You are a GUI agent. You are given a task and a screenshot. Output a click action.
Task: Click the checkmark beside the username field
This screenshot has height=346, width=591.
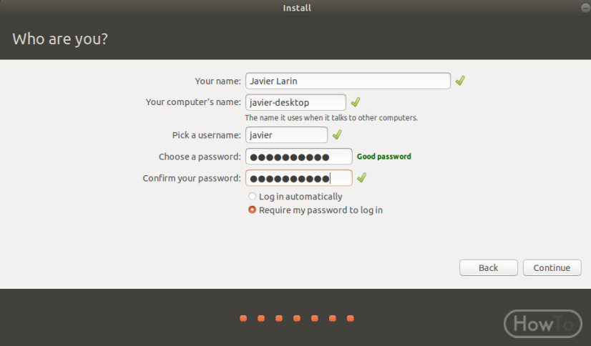pyautogui.click(x=337, y=134)
